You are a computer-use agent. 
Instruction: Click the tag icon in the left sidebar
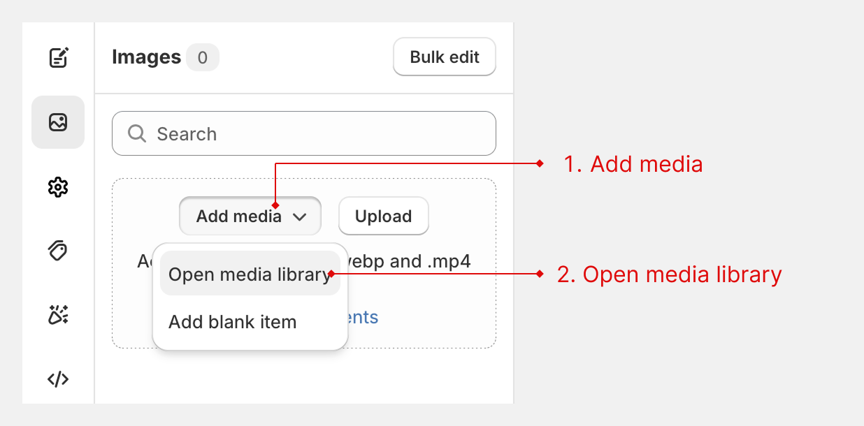click(x=58, y=251)
